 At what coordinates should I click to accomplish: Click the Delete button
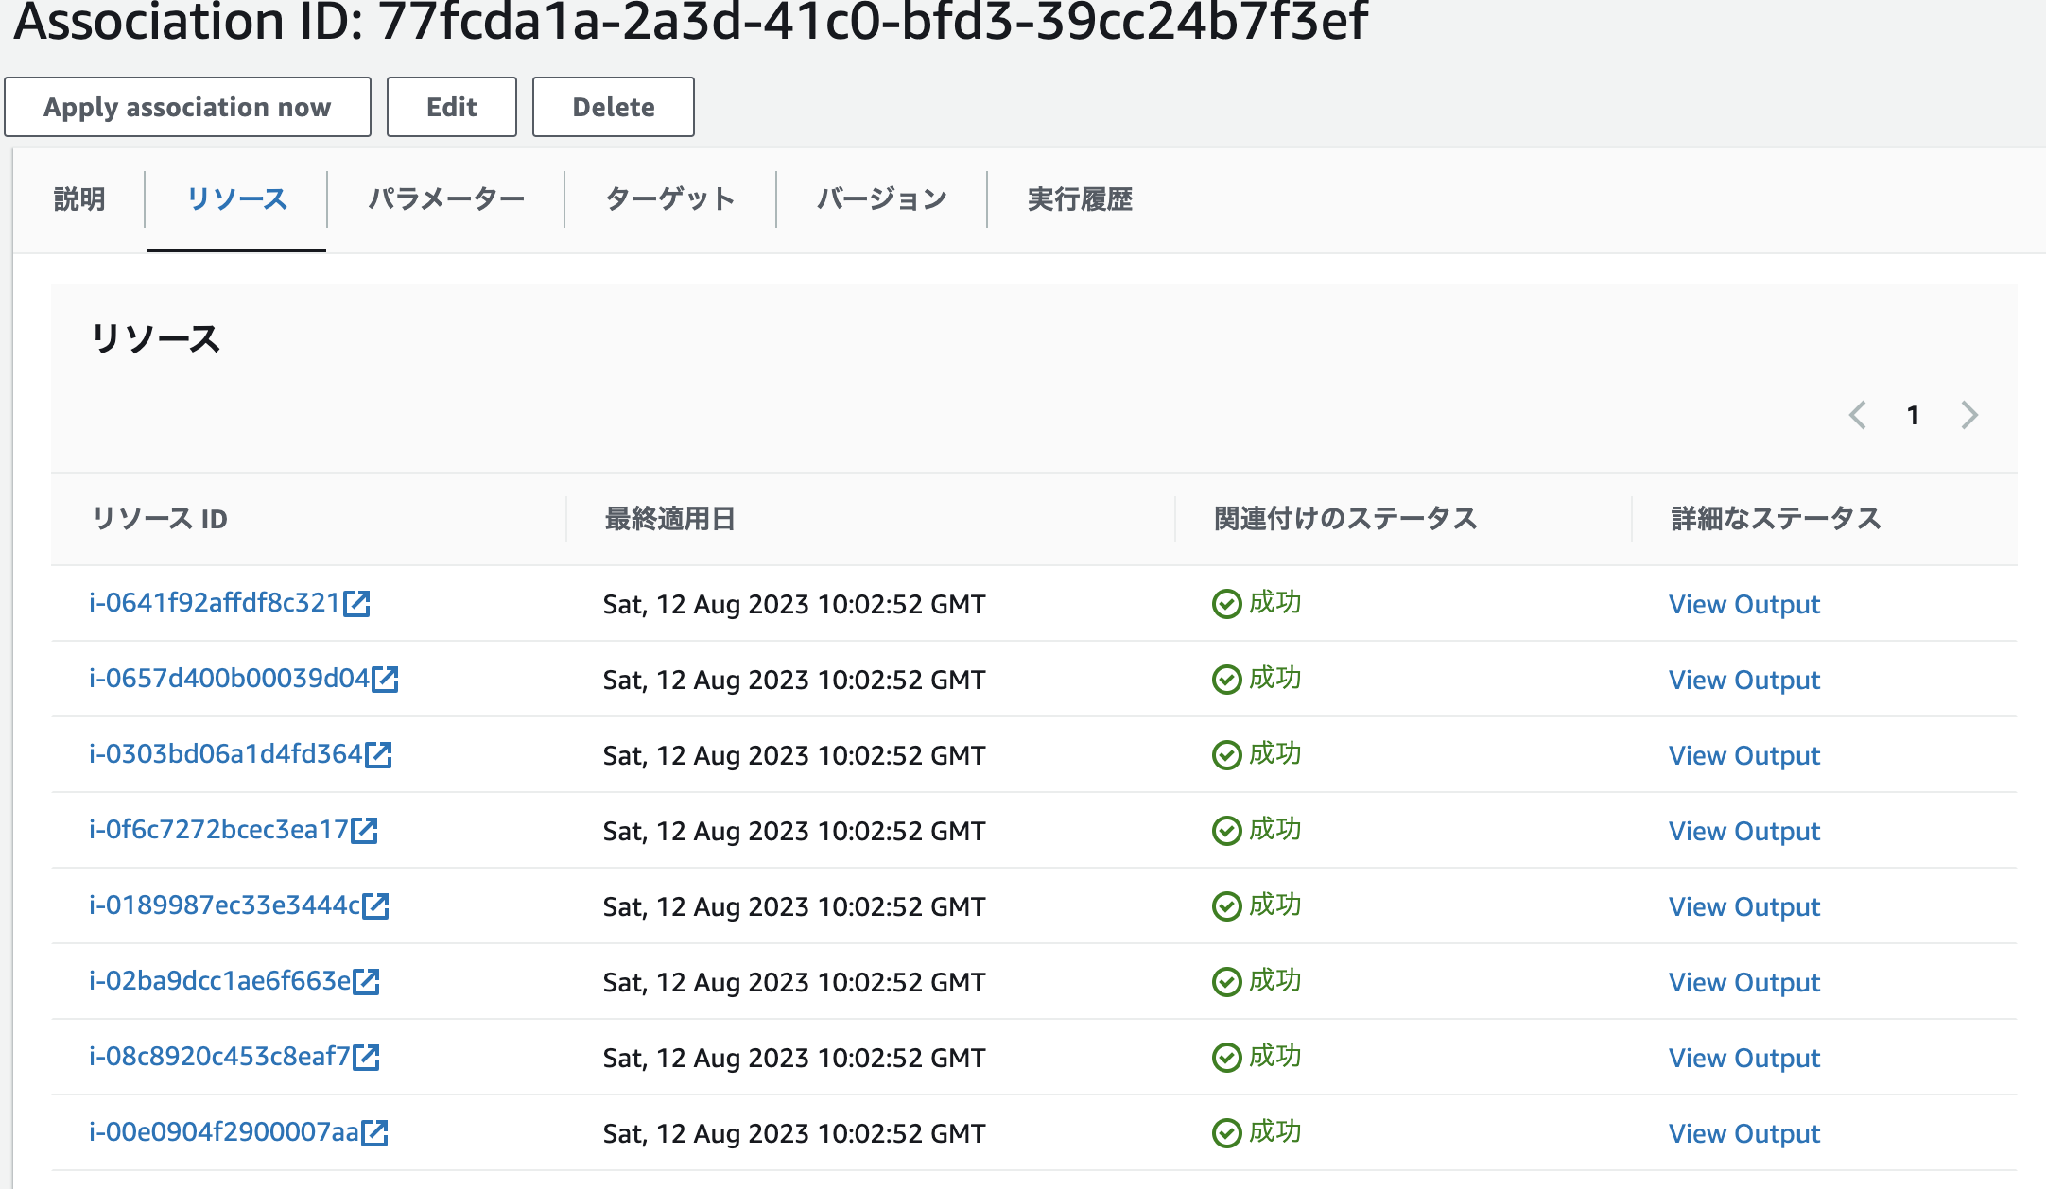click(x=613, y=107)
